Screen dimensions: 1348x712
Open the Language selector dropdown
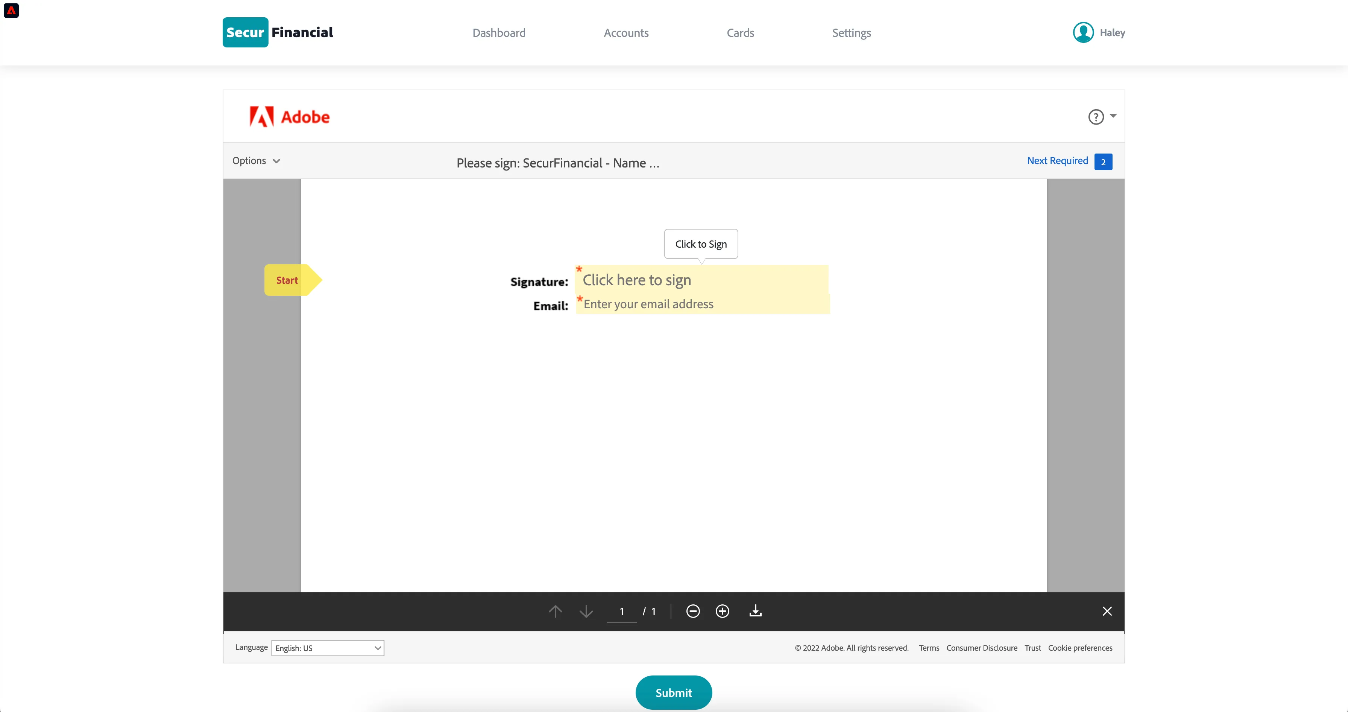point(328,648)
